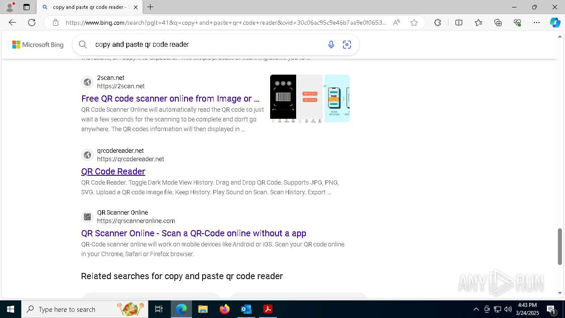Viewport: 565px width, 318px height.
Task: Open the clock showing 4:43 PM
Action: pyautogui.click(x=527, y=309)
